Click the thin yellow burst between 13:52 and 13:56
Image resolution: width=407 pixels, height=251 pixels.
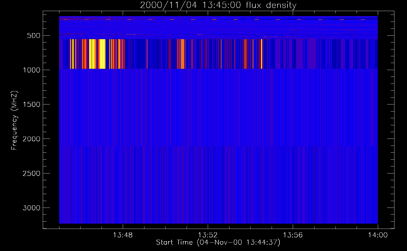coord(262,54)
